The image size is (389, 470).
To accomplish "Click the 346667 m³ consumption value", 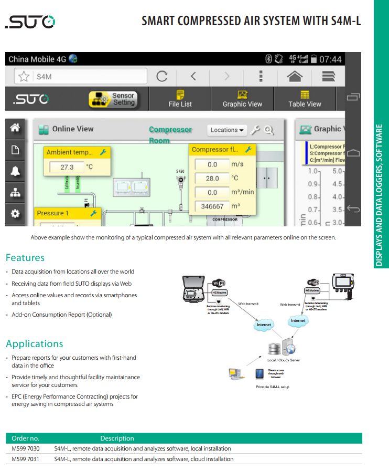I will [212, 206].
